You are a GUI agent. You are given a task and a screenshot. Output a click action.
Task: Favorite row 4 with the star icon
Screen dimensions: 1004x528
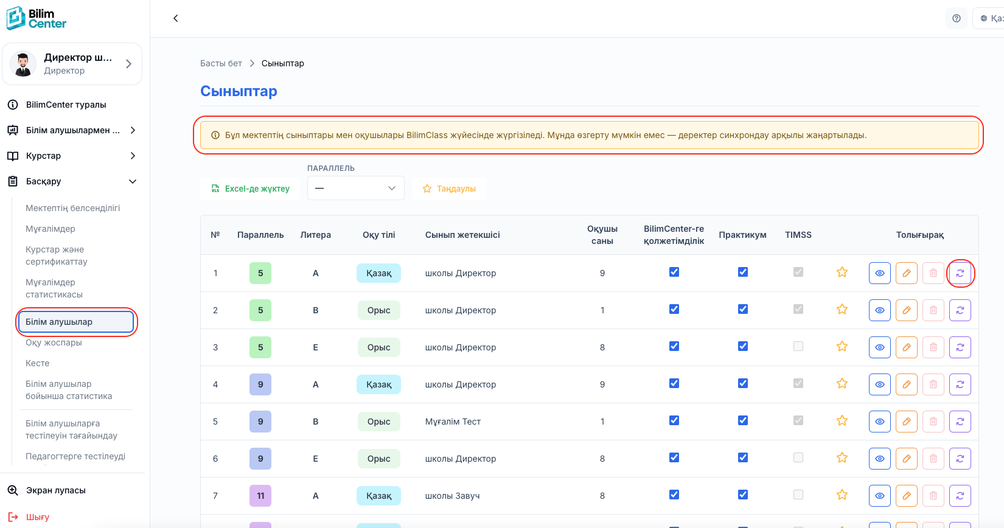pos(842,383)
